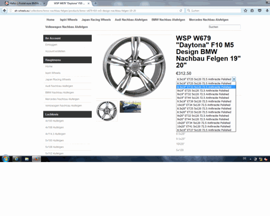Select the wheel thumbnail image

click(x=107, y=111)
